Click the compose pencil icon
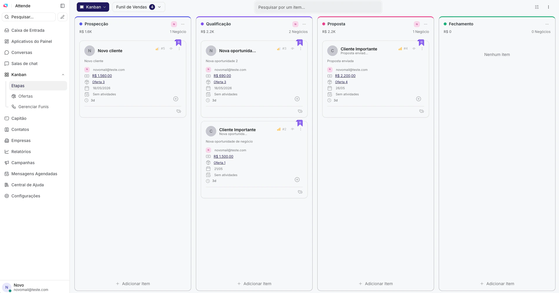Viewport: 559px width, 293px height. (x=62, y=17)
